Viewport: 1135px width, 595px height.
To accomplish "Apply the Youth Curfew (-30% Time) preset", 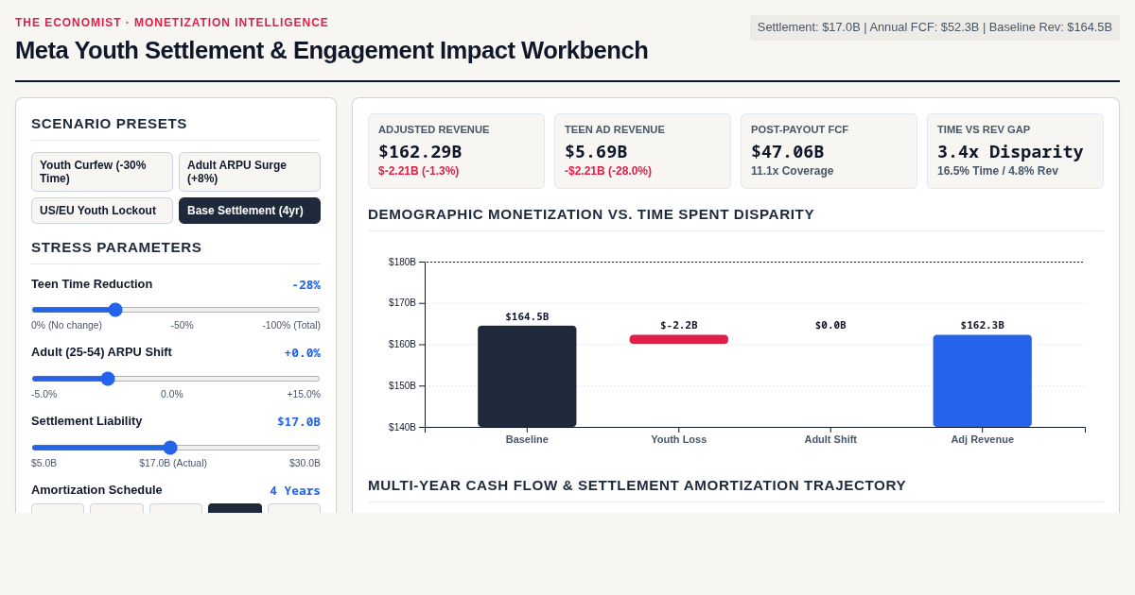I will 102,172.
